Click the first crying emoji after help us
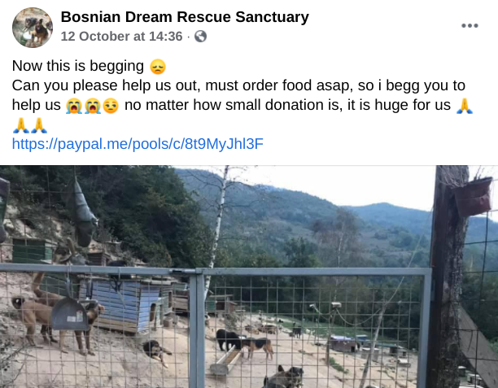This screenshot has width=498, height=388. coord(74,106)
